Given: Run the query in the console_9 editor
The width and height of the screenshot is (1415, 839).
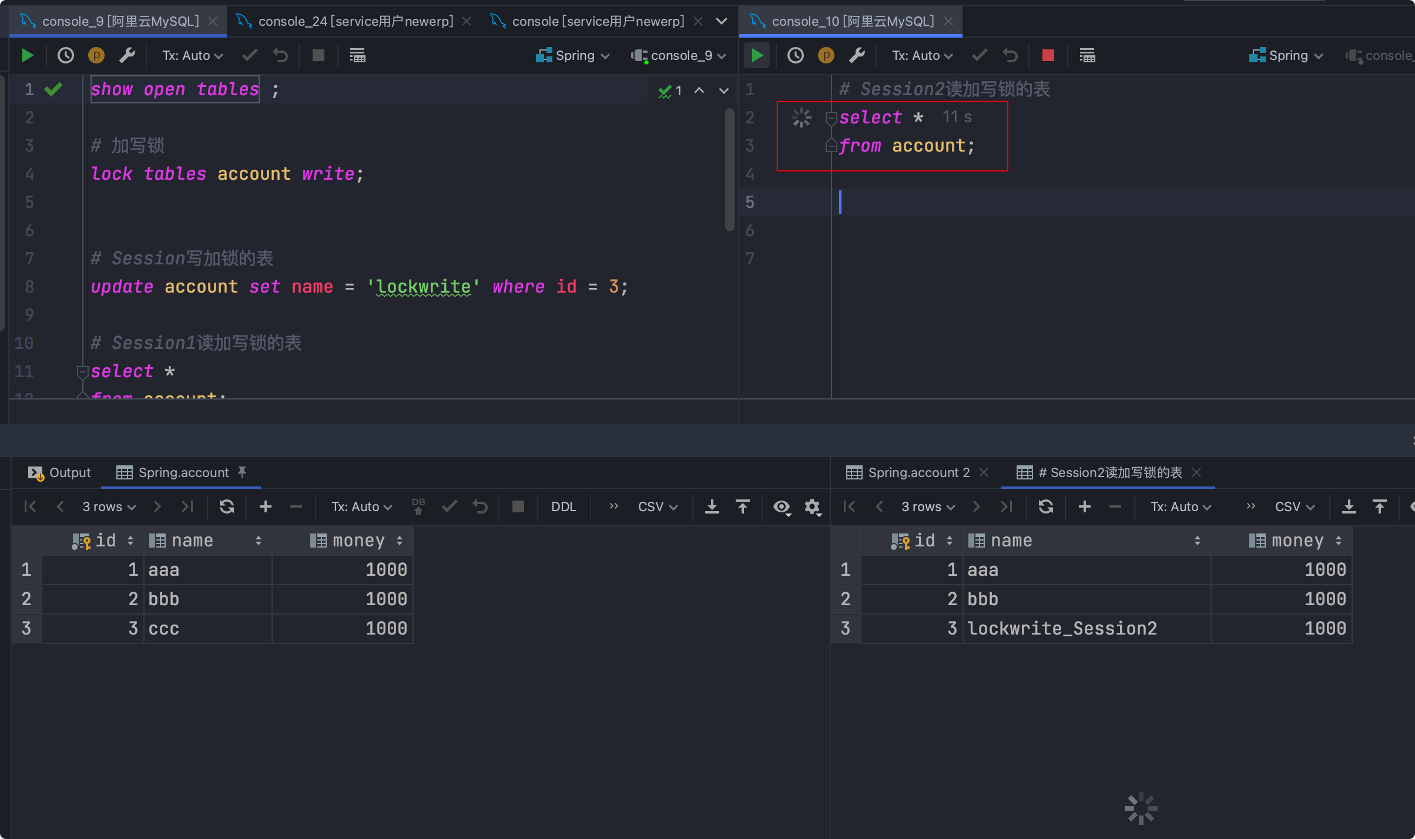Looking at the screenshot, I should pyautogui.click(x=27, y=56).
